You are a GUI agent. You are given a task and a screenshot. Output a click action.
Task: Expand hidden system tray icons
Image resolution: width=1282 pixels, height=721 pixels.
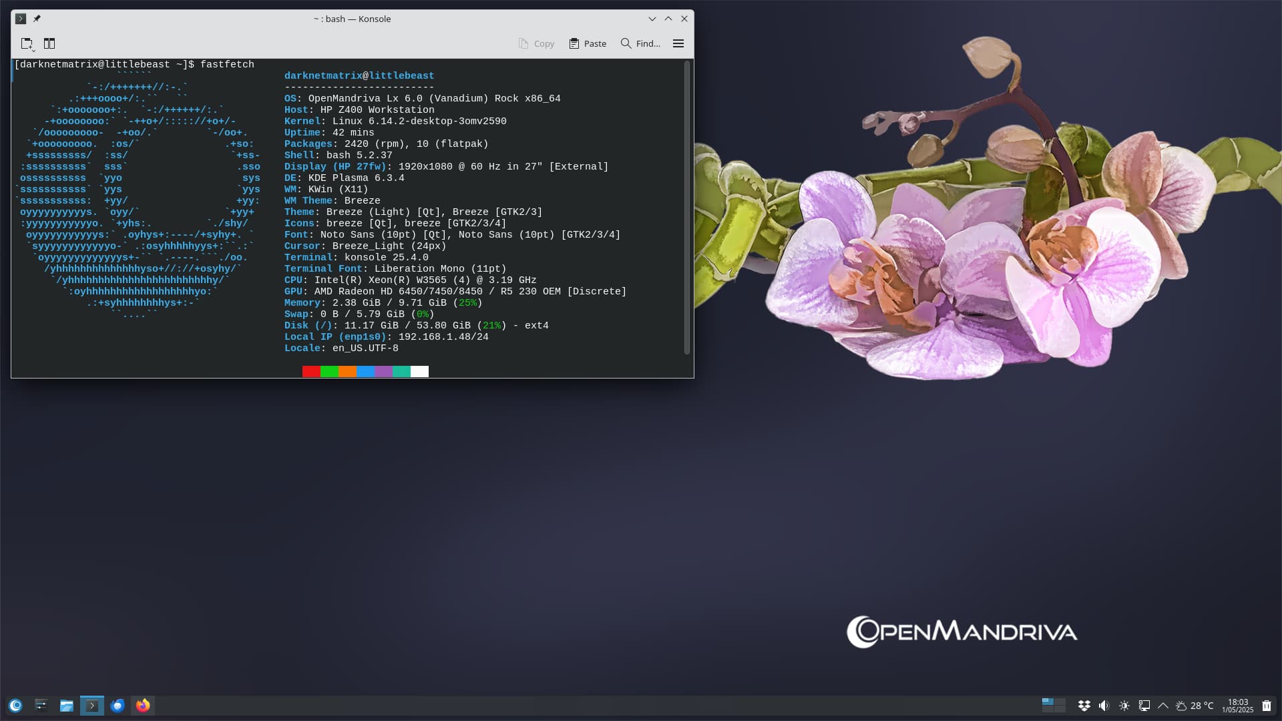1163,706
